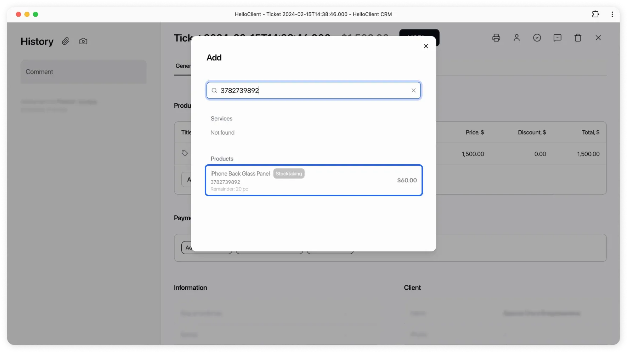The height and width of the screenshot is (352, 627).
Task: Click the Stocktaking badge
Action: point(289,174)
